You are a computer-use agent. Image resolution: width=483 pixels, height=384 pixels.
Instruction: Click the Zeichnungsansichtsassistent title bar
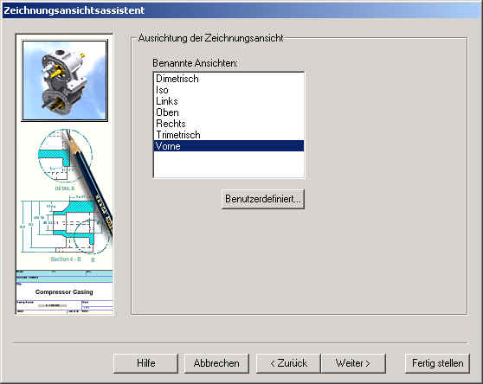pos(241,10)
